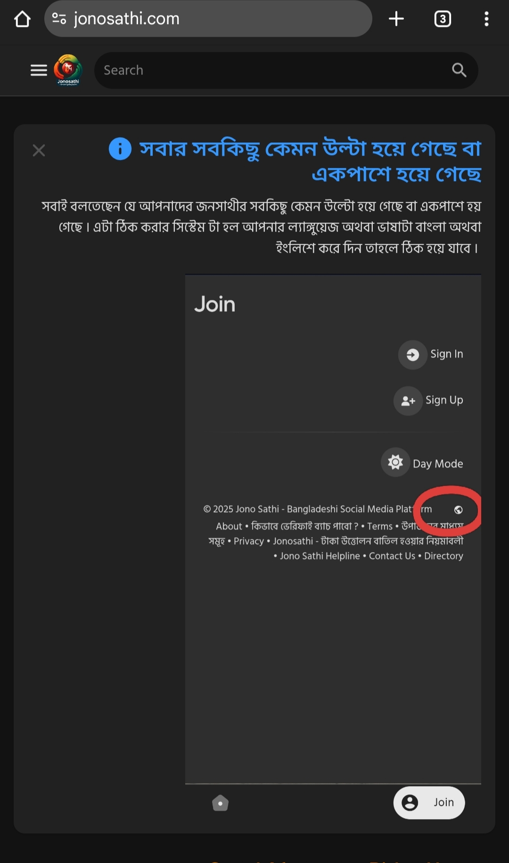509x863 pixels.
Task: Click the blue info icon
Action: 120,149
